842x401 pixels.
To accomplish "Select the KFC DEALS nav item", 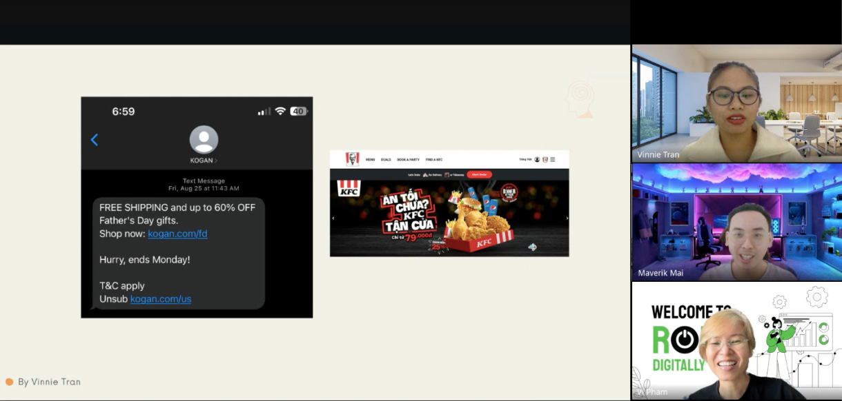I will click(386, 159).
